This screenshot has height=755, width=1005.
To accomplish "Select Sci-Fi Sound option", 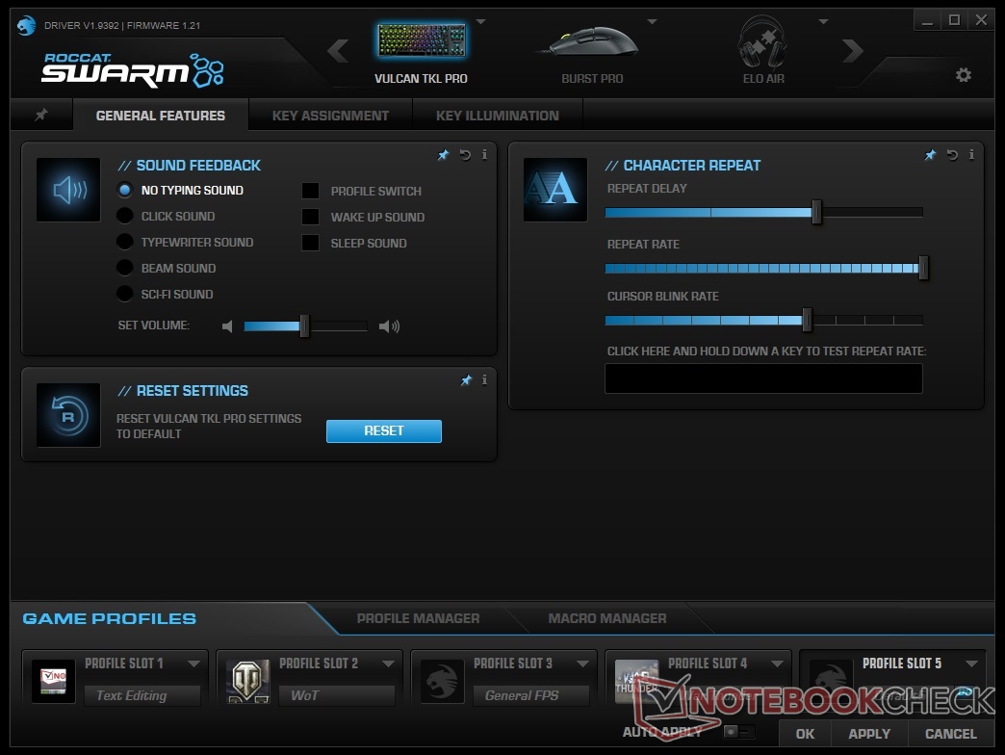I will coord(125,294).
